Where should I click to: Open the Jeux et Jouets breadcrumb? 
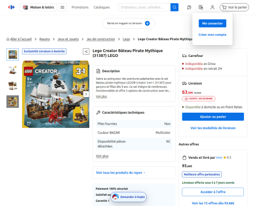[x=68, y=39]
